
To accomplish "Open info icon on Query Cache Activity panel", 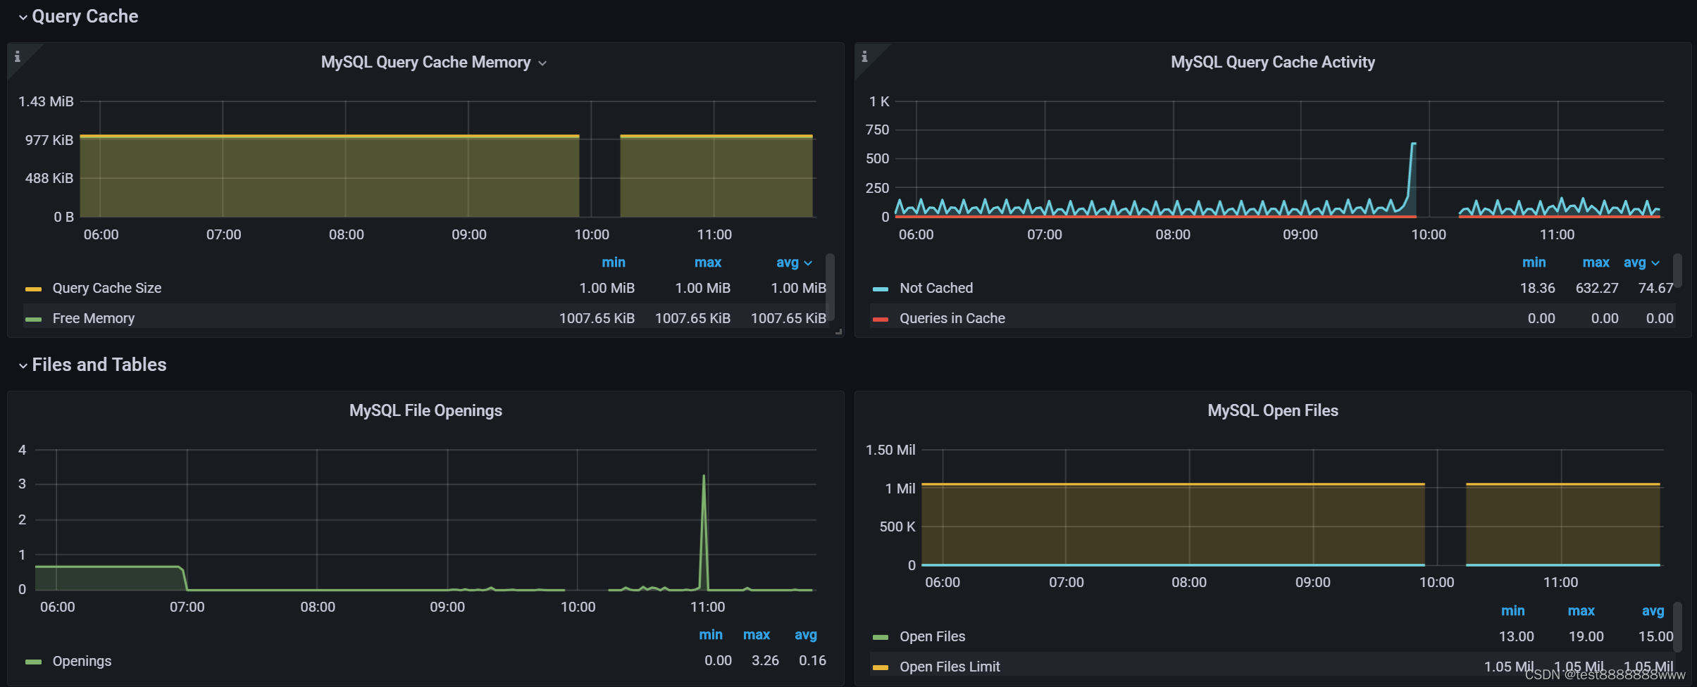I will (x=865, y=56).
